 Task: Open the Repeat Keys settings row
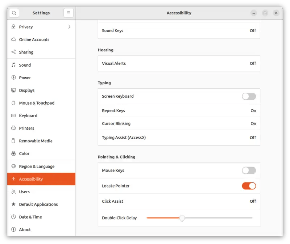click(179, 110)
